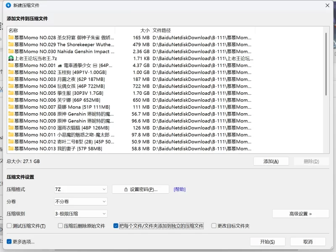Open the 压缩格式 7Z dropdown
Screen dimensions: 336x252
click(x=80, y=190)
